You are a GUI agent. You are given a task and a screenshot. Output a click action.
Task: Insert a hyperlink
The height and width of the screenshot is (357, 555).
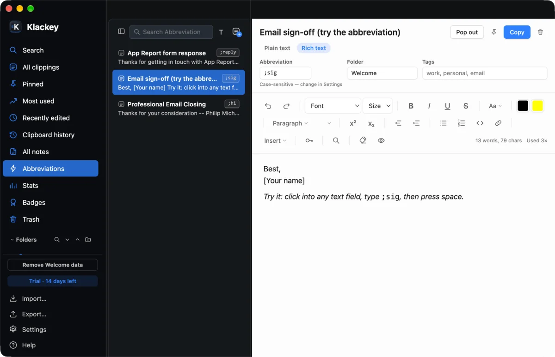(x=498, y=123)
